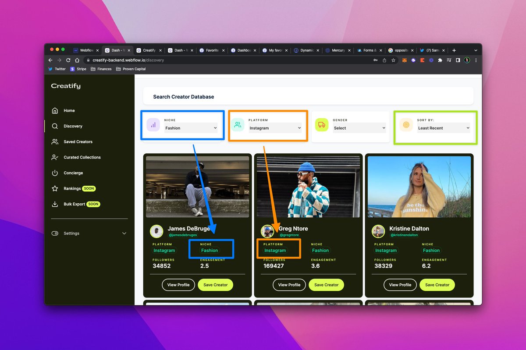The width and height of the screenshot is (526, 350).
Task: Click Kristine Dalton avatar image
Action: coord(378,231)
